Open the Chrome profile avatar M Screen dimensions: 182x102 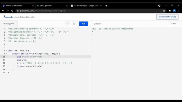[x=174, y=11]
